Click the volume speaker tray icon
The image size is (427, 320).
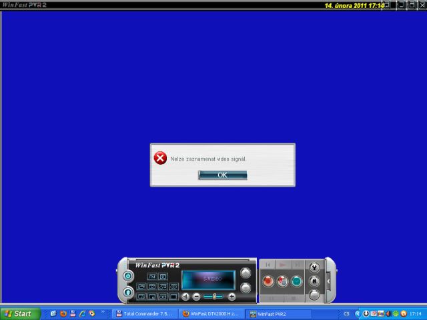[388, 314]
